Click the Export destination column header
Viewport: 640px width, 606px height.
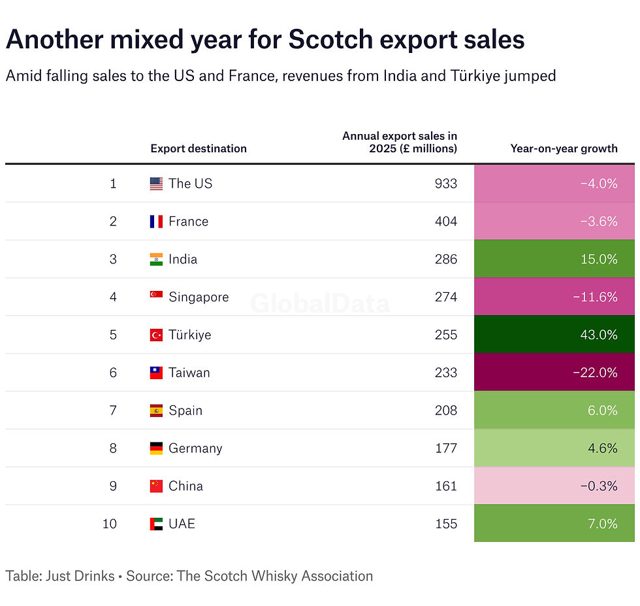click(199, 148)
